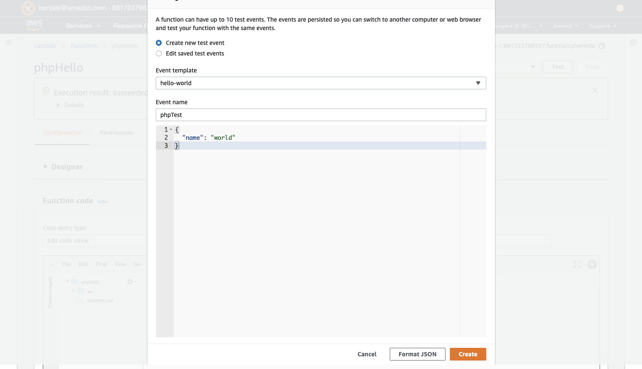Open the Ireland region dropdown

[566, 26]
